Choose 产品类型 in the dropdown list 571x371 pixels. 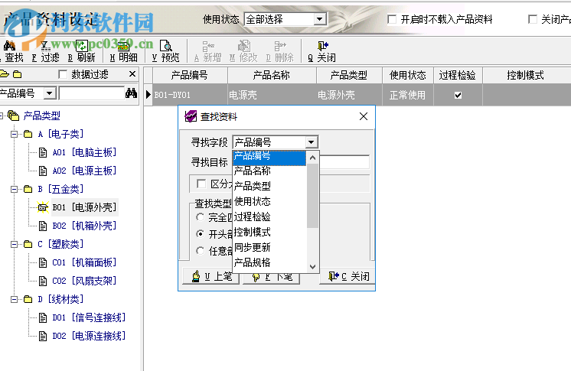(269, 186)
